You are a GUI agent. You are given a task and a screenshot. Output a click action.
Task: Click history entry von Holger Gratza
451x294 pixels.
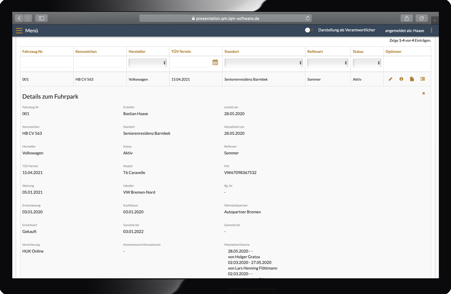click(x=244, y=257)
